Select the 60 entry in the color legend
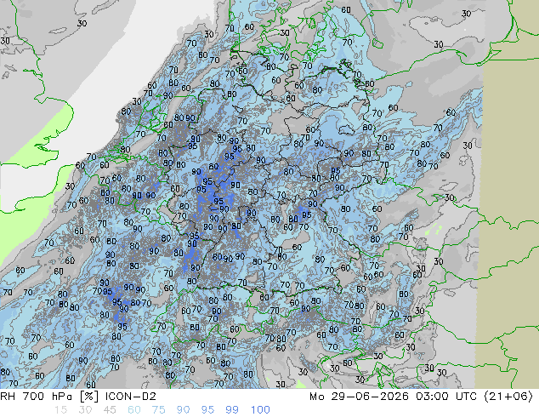The width and height of the screenshot is (539, 417). 134,410
